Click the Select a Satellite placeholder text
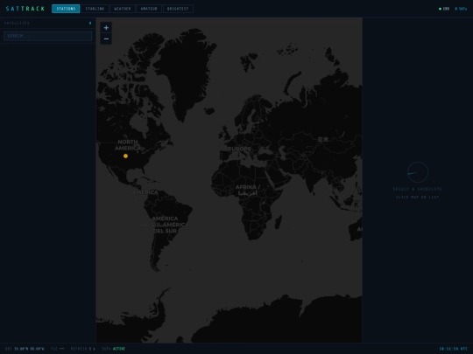473x354 pixels. coord(418,189)
